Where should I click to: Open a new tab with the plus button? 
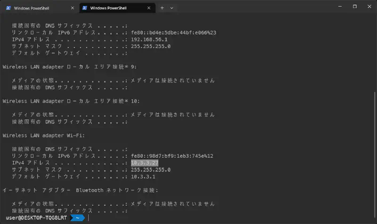click(162, 8)
